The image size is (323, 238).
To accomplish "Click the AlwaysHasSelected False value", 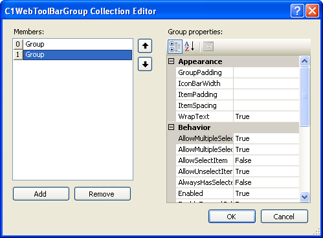I will pos(266,182).
